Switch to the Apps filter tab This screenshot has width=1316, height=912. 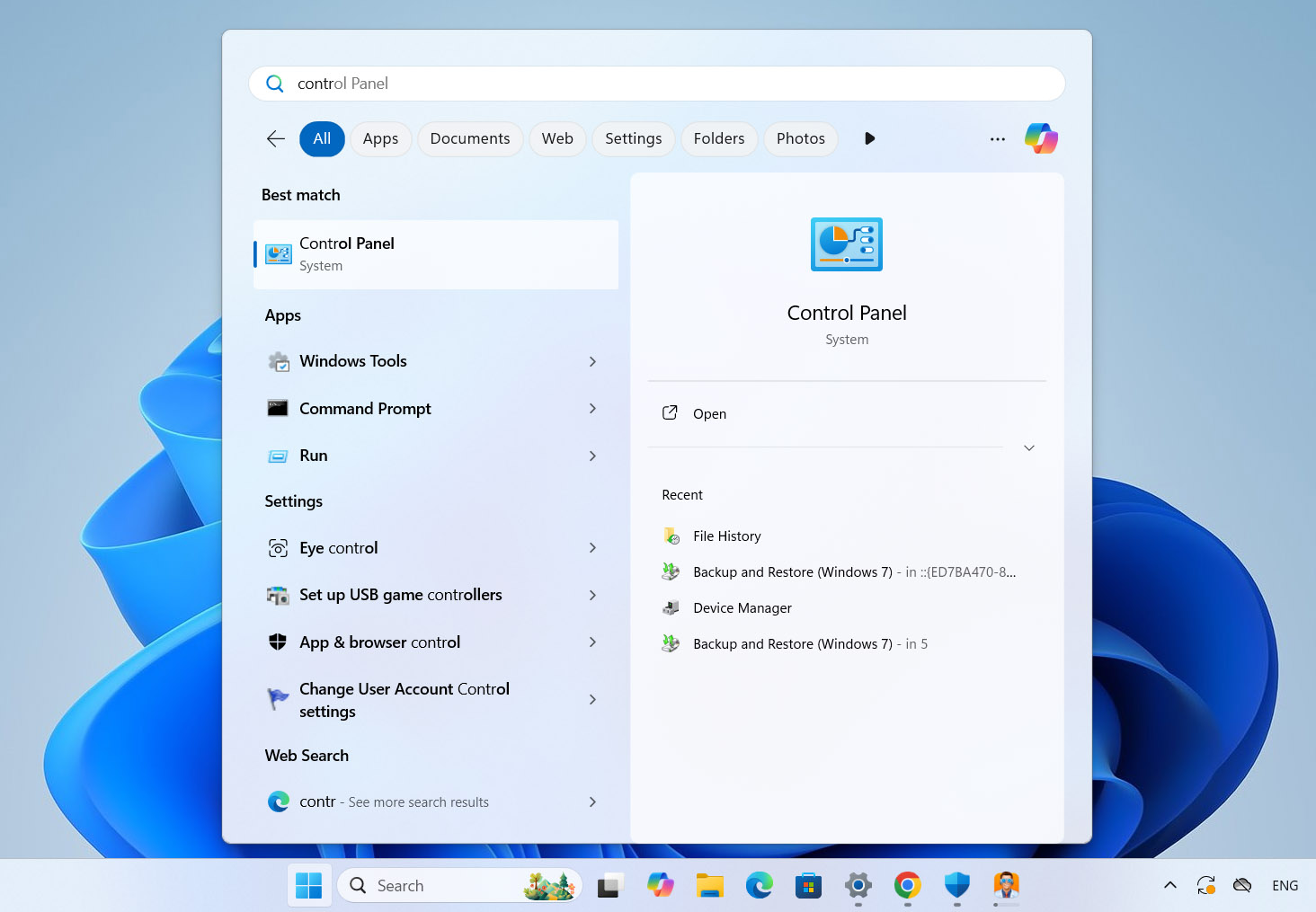[380, 139]
